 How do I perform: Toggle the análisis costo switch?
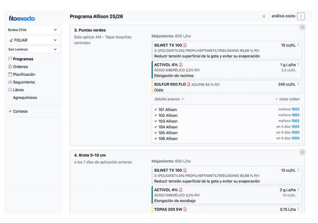click(x=265, y=16)
